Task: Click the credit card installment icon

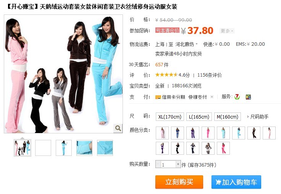Action: click(158, 97)
